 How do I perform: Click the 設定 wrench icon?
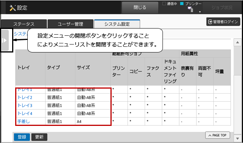(x=13, y=8)
